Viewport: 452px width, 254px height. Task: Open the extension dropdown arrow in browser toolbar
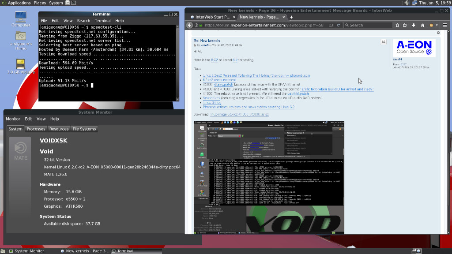(437, 25)
